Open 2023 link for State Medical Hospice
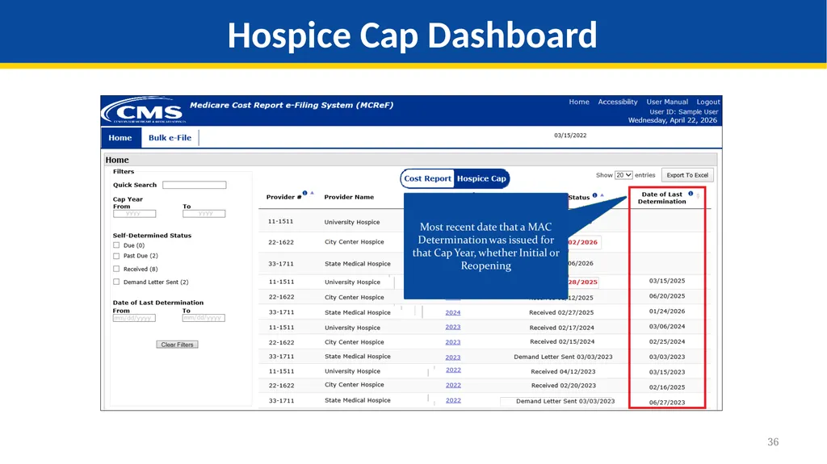The width and height of the screenshot is (827, 464). point(452,357)
